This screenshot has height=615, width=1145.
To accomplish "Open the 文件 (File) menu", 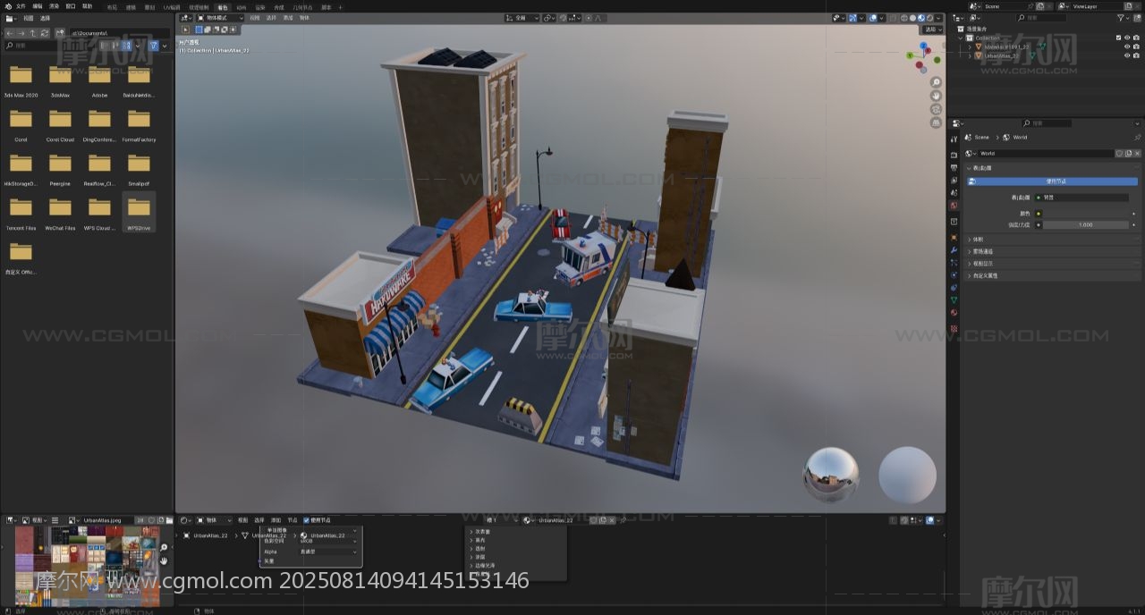I will click(x=21, y=6).
